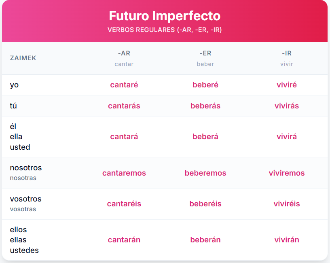Click the word cantarán

click(x=124, y=240)
